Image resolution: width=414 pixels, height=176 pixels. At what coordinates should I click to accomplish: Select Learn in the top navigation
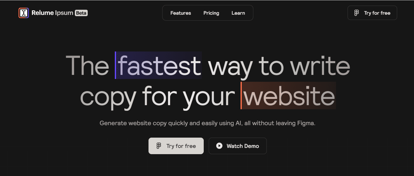(238, 13)
